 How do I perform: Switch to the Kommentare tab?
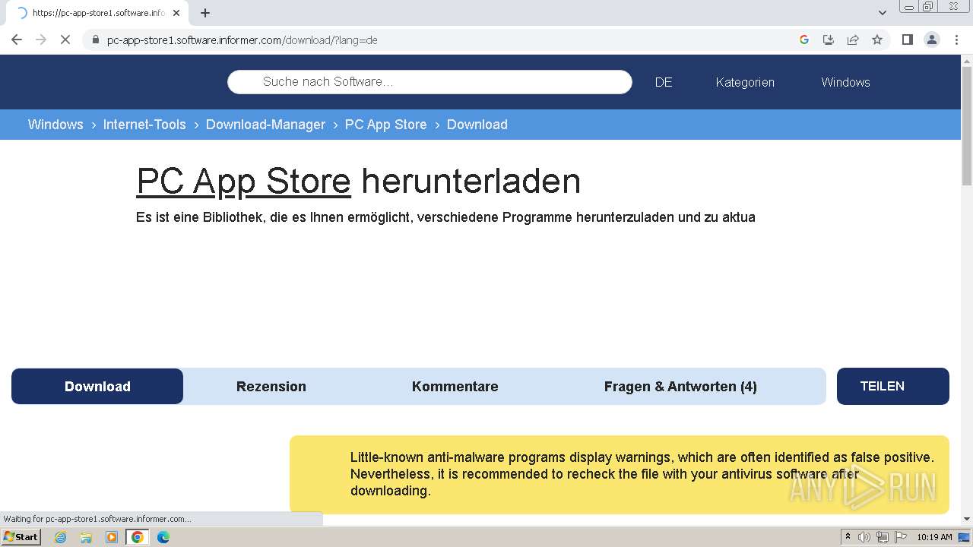click(455, 386)
